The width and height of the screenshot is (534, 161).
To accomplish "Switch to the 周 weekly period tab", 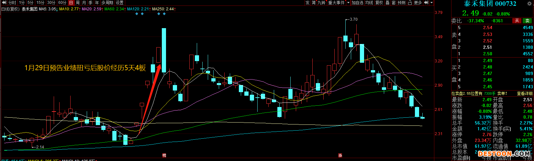I will [78, 3].
